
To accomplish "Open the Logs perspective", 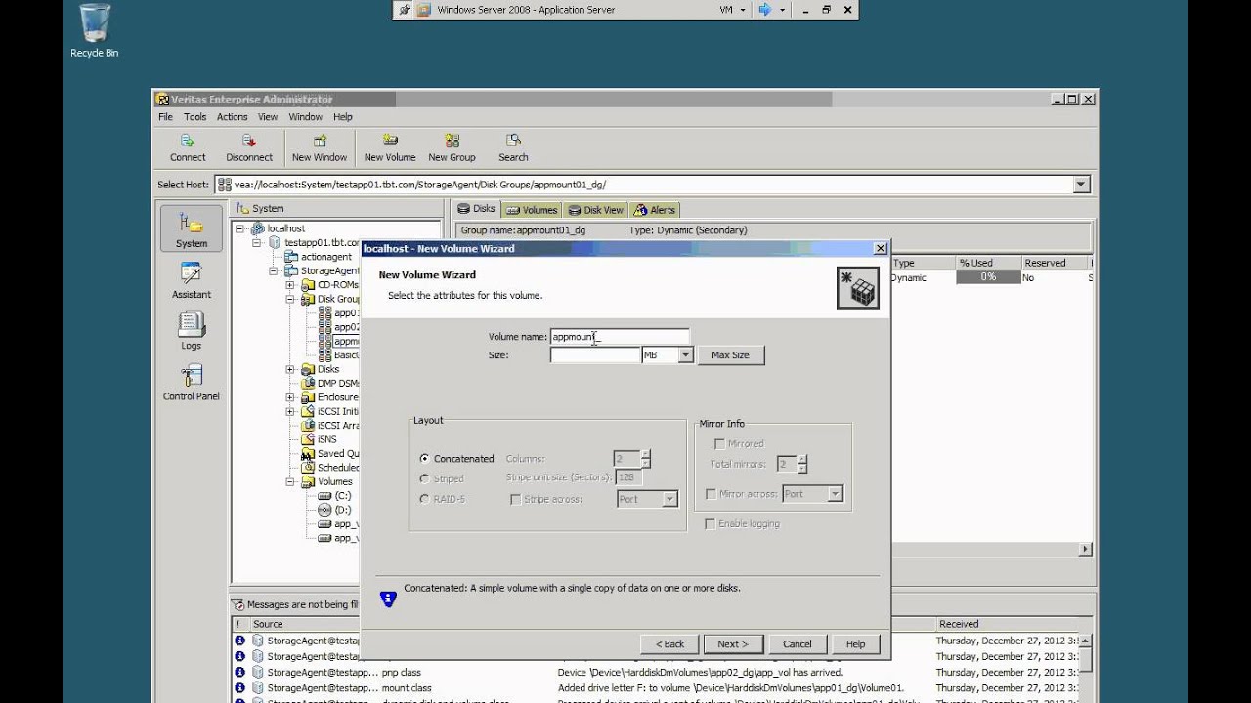I will [192, 331].
